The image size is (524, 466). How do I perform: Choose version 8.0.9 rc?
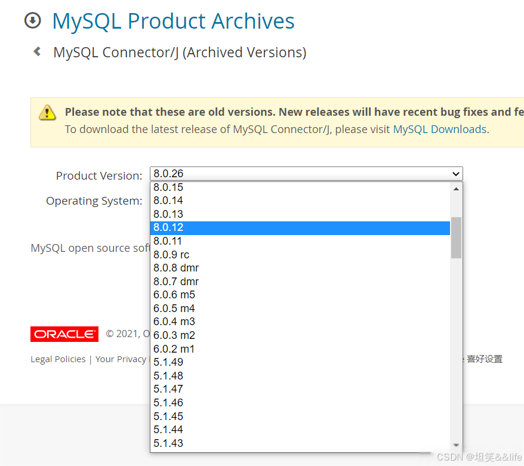[x=300, y=255]
